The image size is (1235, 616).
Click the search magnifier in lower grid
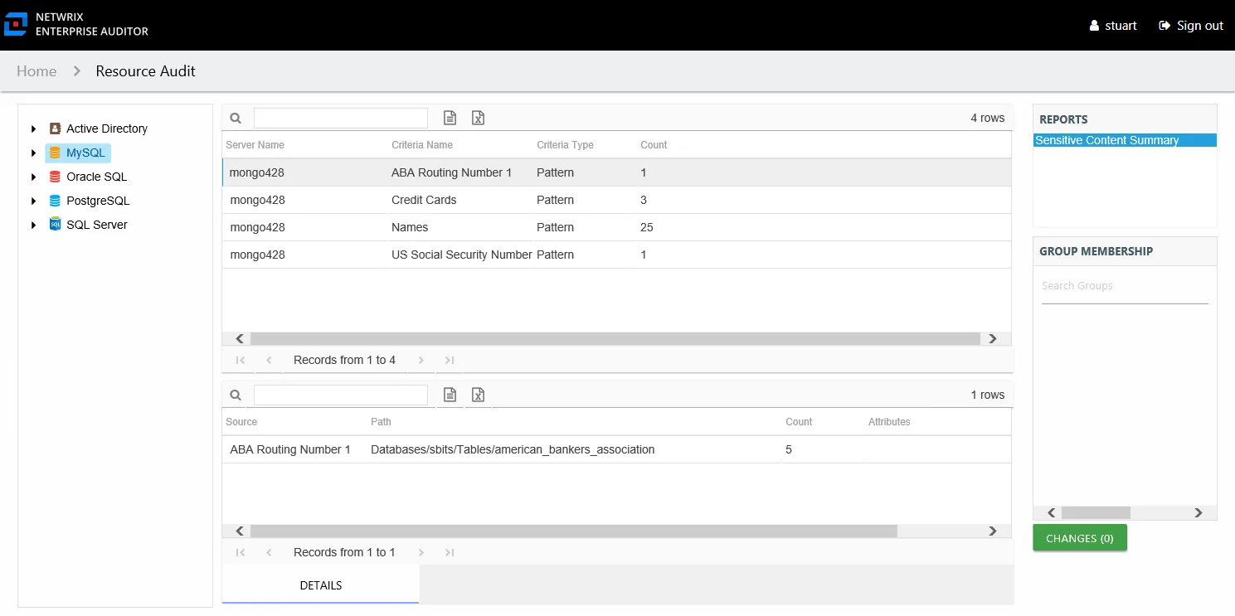[236, 395]
